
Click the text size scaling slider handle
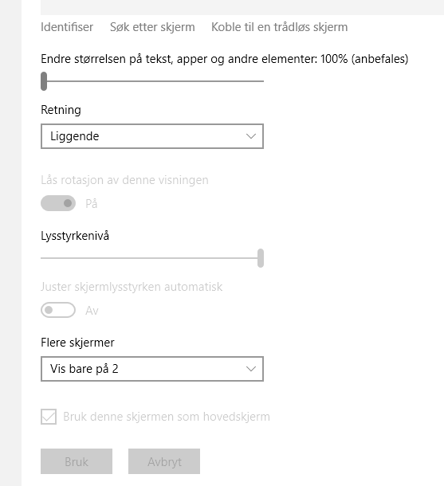pyautogui.click(x=44, y=81)
